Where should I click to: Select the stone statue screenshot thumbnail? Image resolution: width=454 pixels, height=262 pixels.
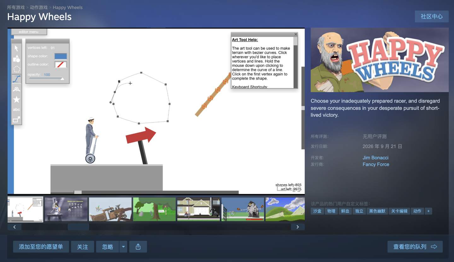click(243, 209)
